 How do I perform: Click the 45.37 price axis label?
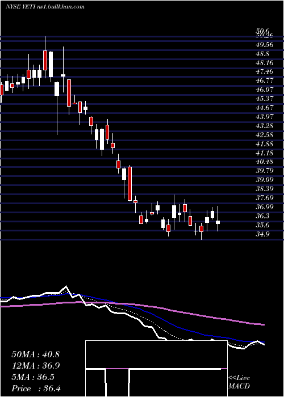click(265, 99)
